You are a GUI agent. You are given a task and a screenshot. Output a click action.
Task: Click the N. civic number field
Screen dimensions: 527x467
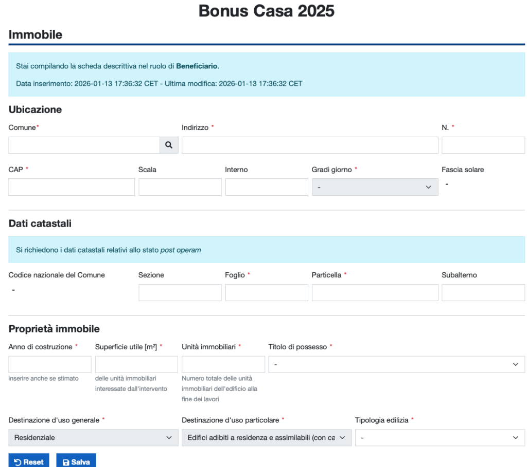coord(483,145)
